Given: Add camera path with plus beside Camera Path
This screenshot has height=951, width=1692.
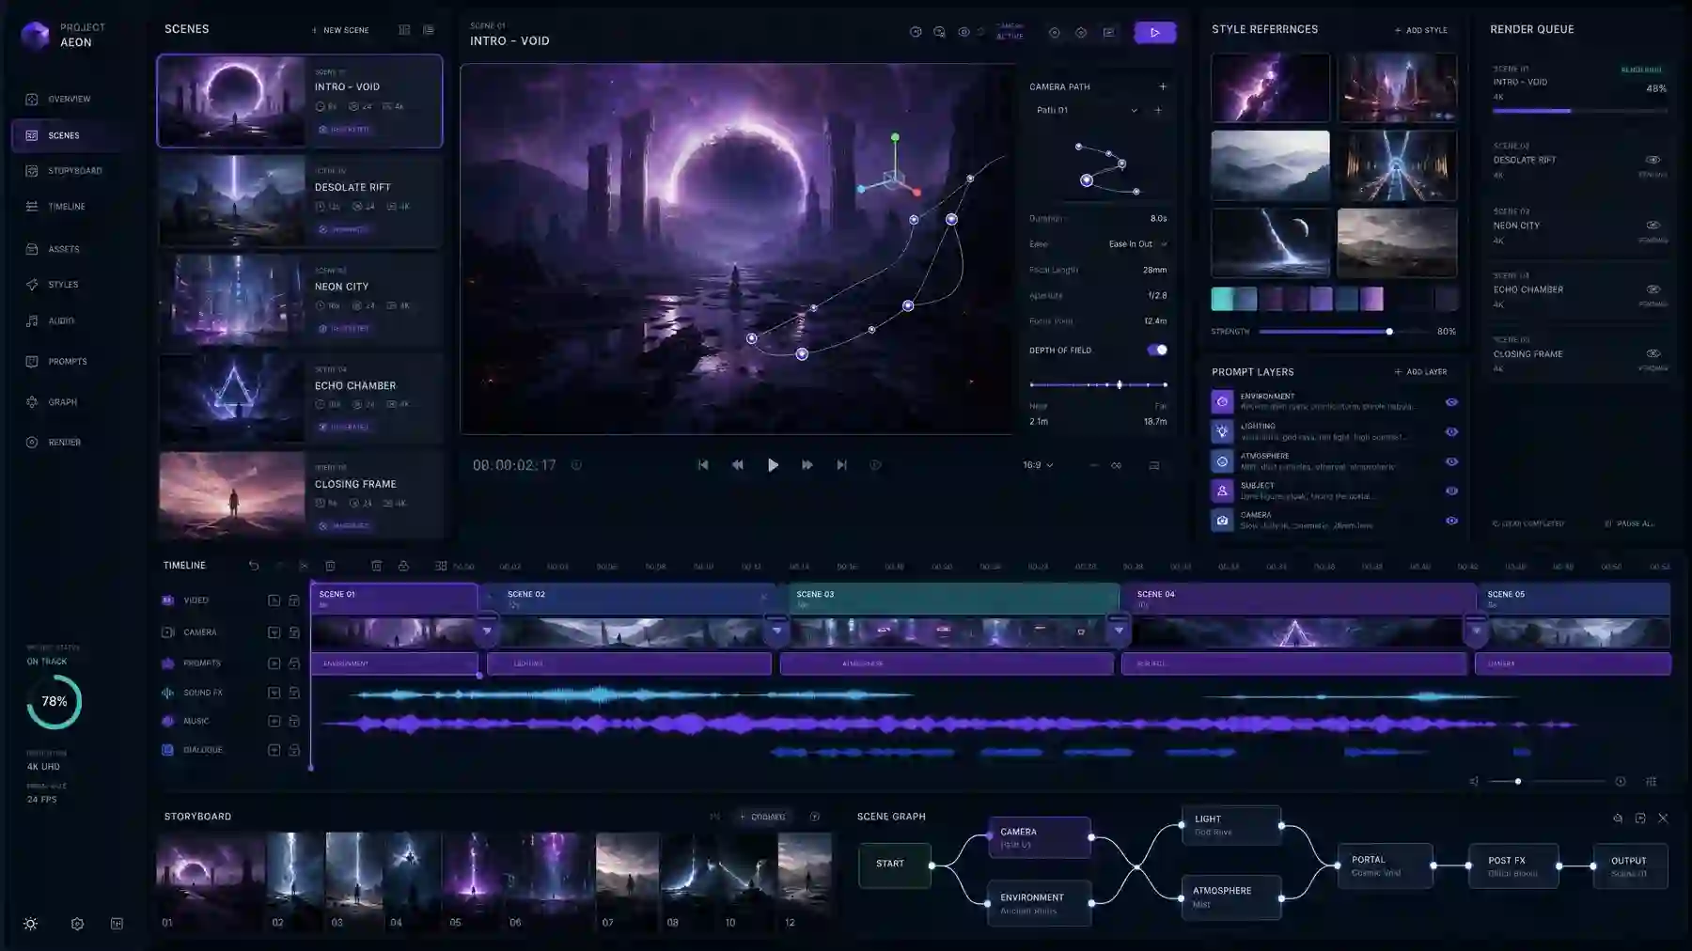Looking at the screenshot, I should [x=1163, y=86].
